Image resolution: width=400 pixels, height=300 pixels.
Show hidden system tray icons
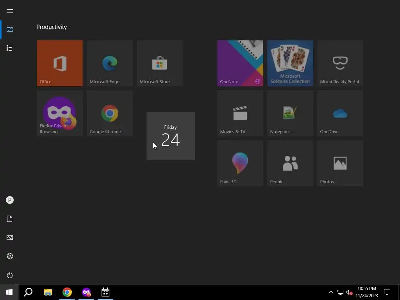330,292
